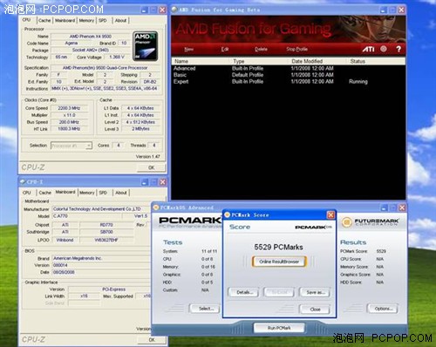Click the Level 2 cache value 4 x 512 KBytes
This screenshot has height=347, width=436.
(140, 122)
